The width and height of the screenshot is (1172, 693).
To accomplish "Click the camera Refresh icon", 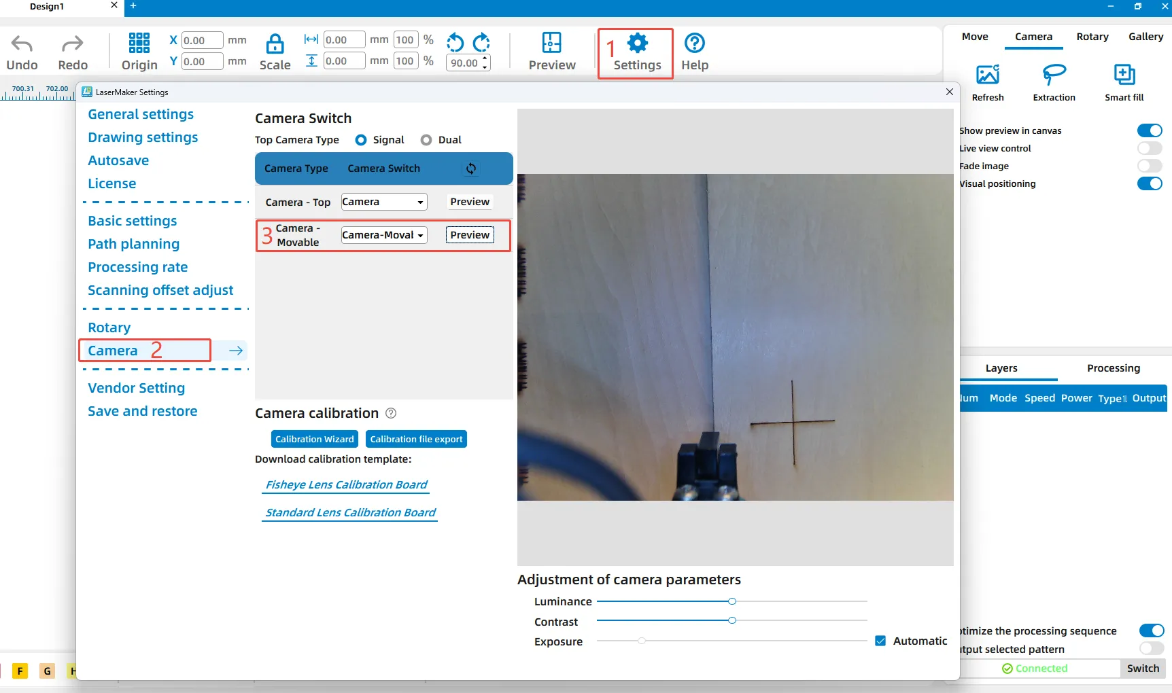I will pos(987,75).
